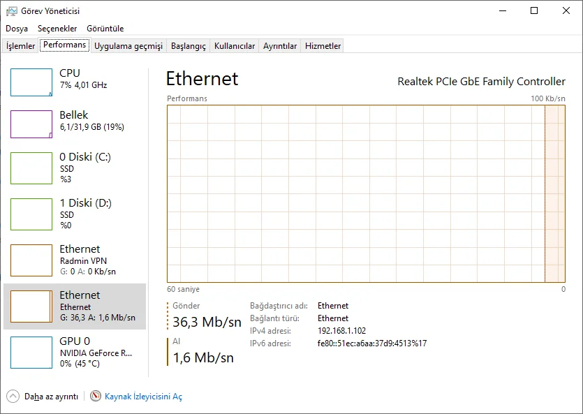Click the Resource Monitor icon at bottom
583x414 pixels.
(x=96, y=396)
